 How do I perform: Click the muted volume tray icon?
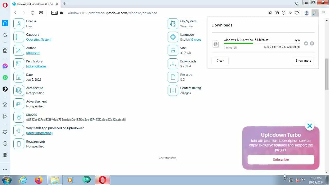click(297, 180)
